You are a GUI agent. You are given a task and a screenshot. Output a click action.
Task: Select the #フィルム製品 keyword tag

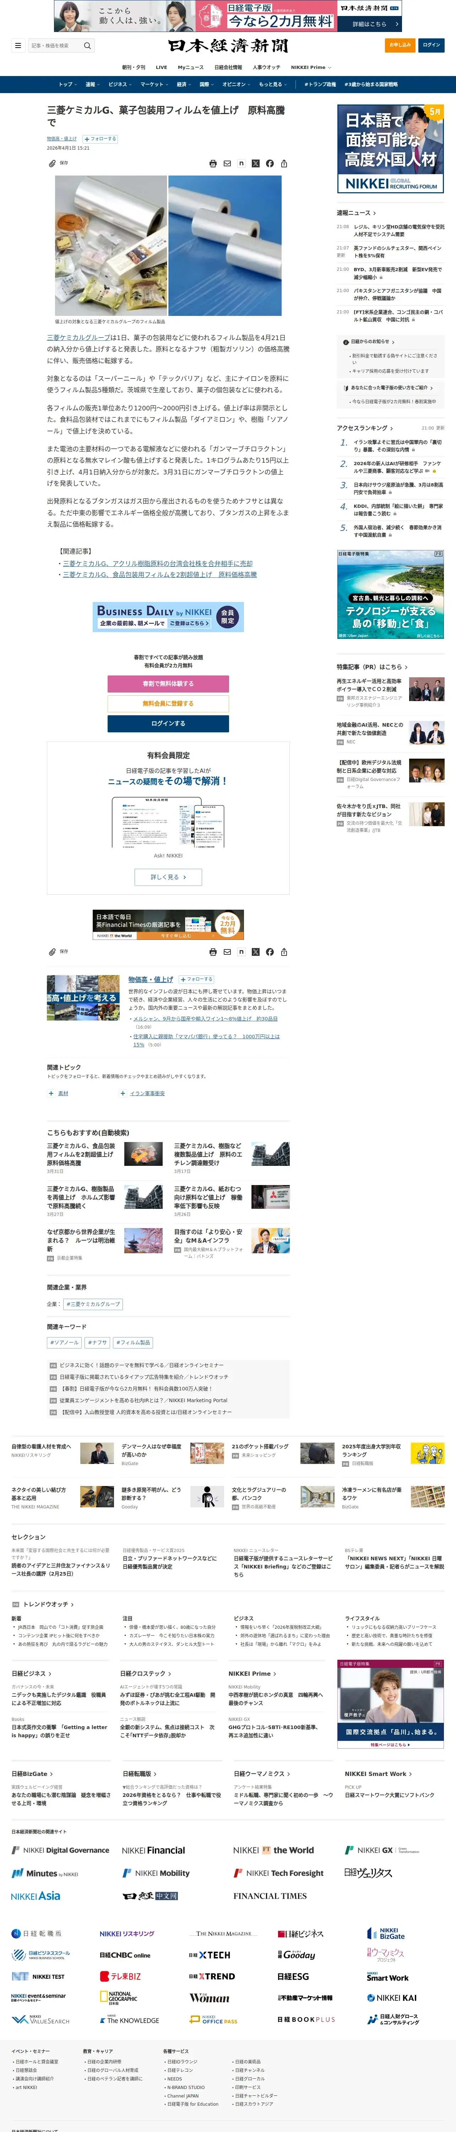[133, 1342]
